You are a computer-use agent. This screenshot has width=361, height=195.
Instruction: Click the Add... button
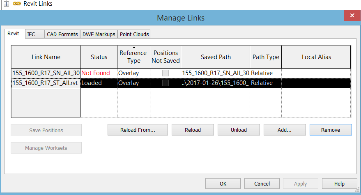click(x=284, y=130)
